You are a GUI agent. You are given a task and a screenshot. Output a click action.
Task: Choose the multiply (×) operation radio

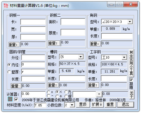coord(57,92)
